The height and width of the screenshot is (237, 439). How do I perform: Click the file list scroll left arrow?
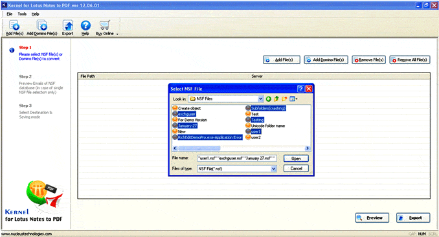click(x=175, y=148)
